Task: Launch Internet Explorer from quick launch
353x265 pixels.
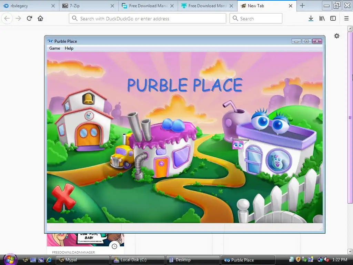Action: point(49,260)
